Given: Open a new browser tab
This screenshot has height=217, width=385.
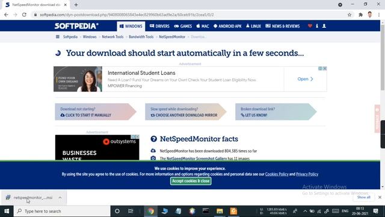Looking at the screenshot, I should (76, 5).
